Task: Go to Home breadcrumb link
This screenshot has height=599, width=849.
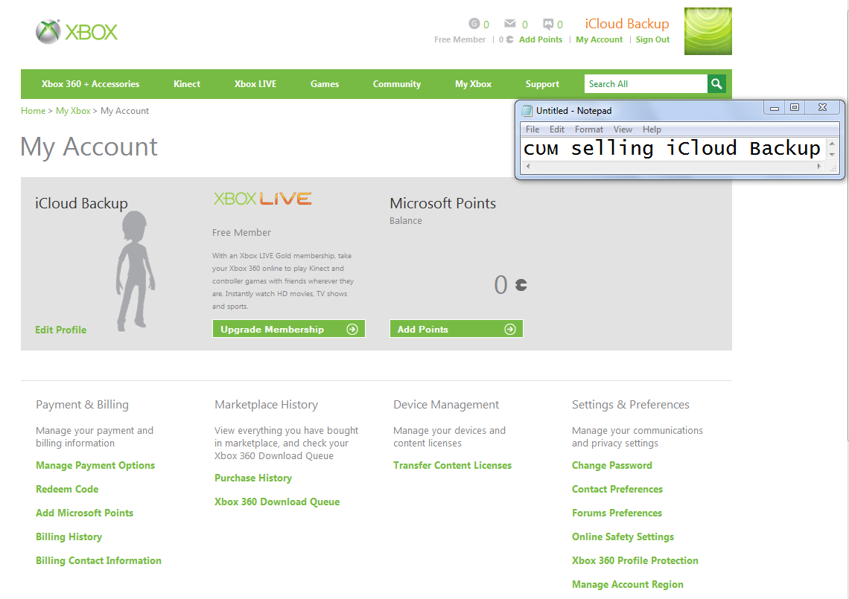Action: coord(33,111)
